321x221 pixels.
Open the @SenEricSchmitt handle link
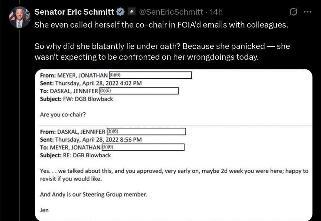[171, 12]
